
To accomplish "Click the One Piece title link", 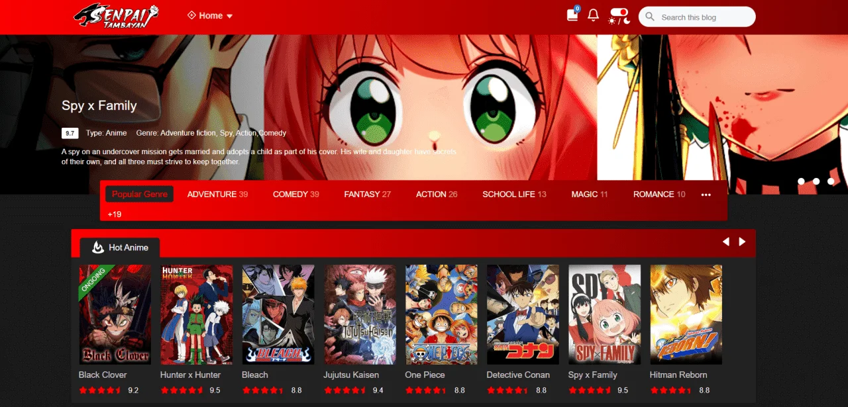I will click(425, 375).
